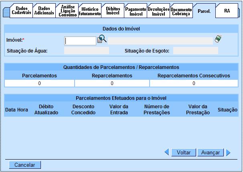Click the Dados do Imóvel section title
Image resolution: width=243 pixels, height=172 pixels.
coord(121,29)
